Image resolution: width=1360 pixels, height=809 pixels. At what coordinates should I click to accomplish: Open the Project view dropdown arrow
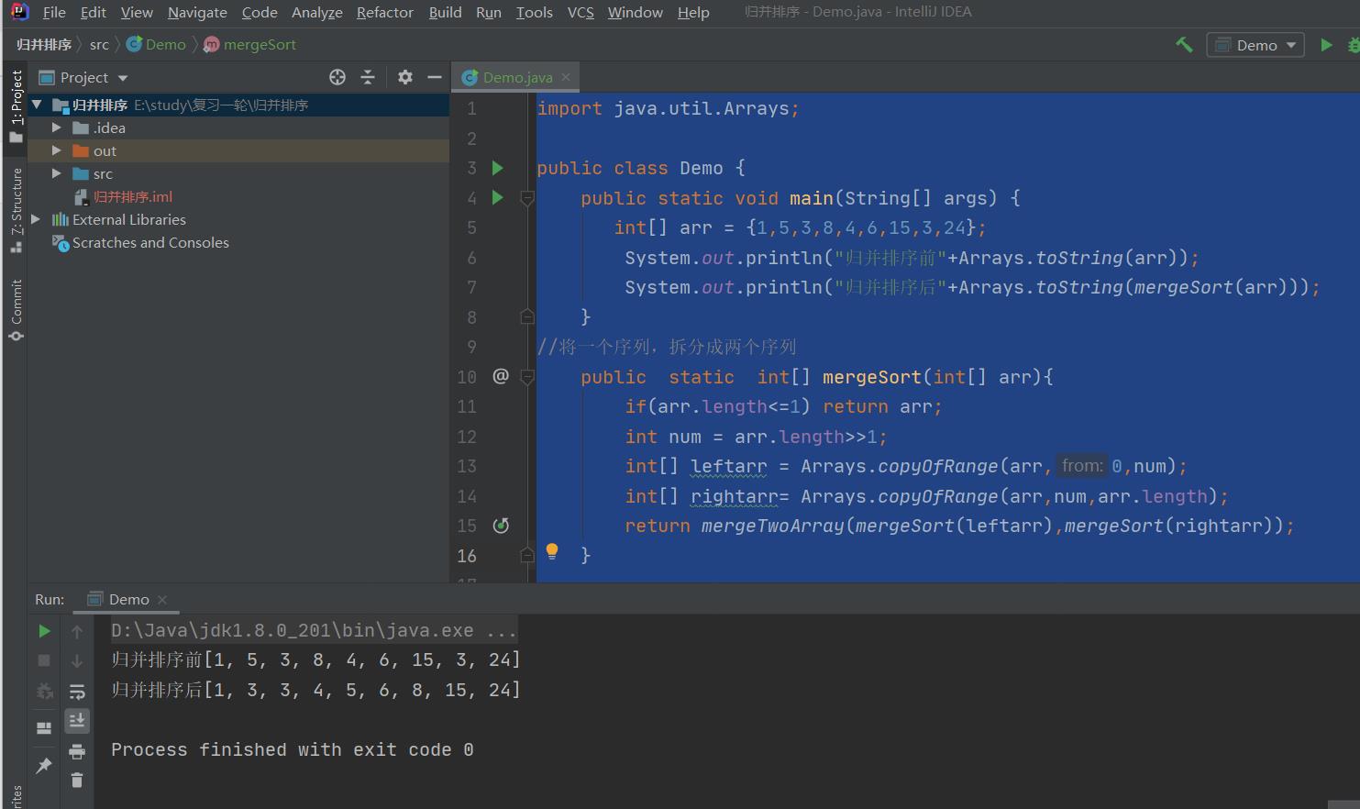123,78
